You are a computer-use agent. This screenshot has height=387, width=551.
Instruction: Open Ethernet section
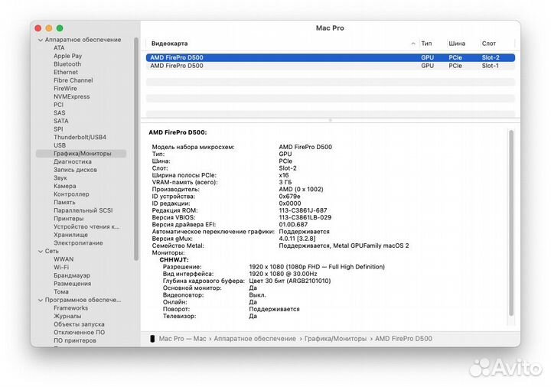(66, 72)
